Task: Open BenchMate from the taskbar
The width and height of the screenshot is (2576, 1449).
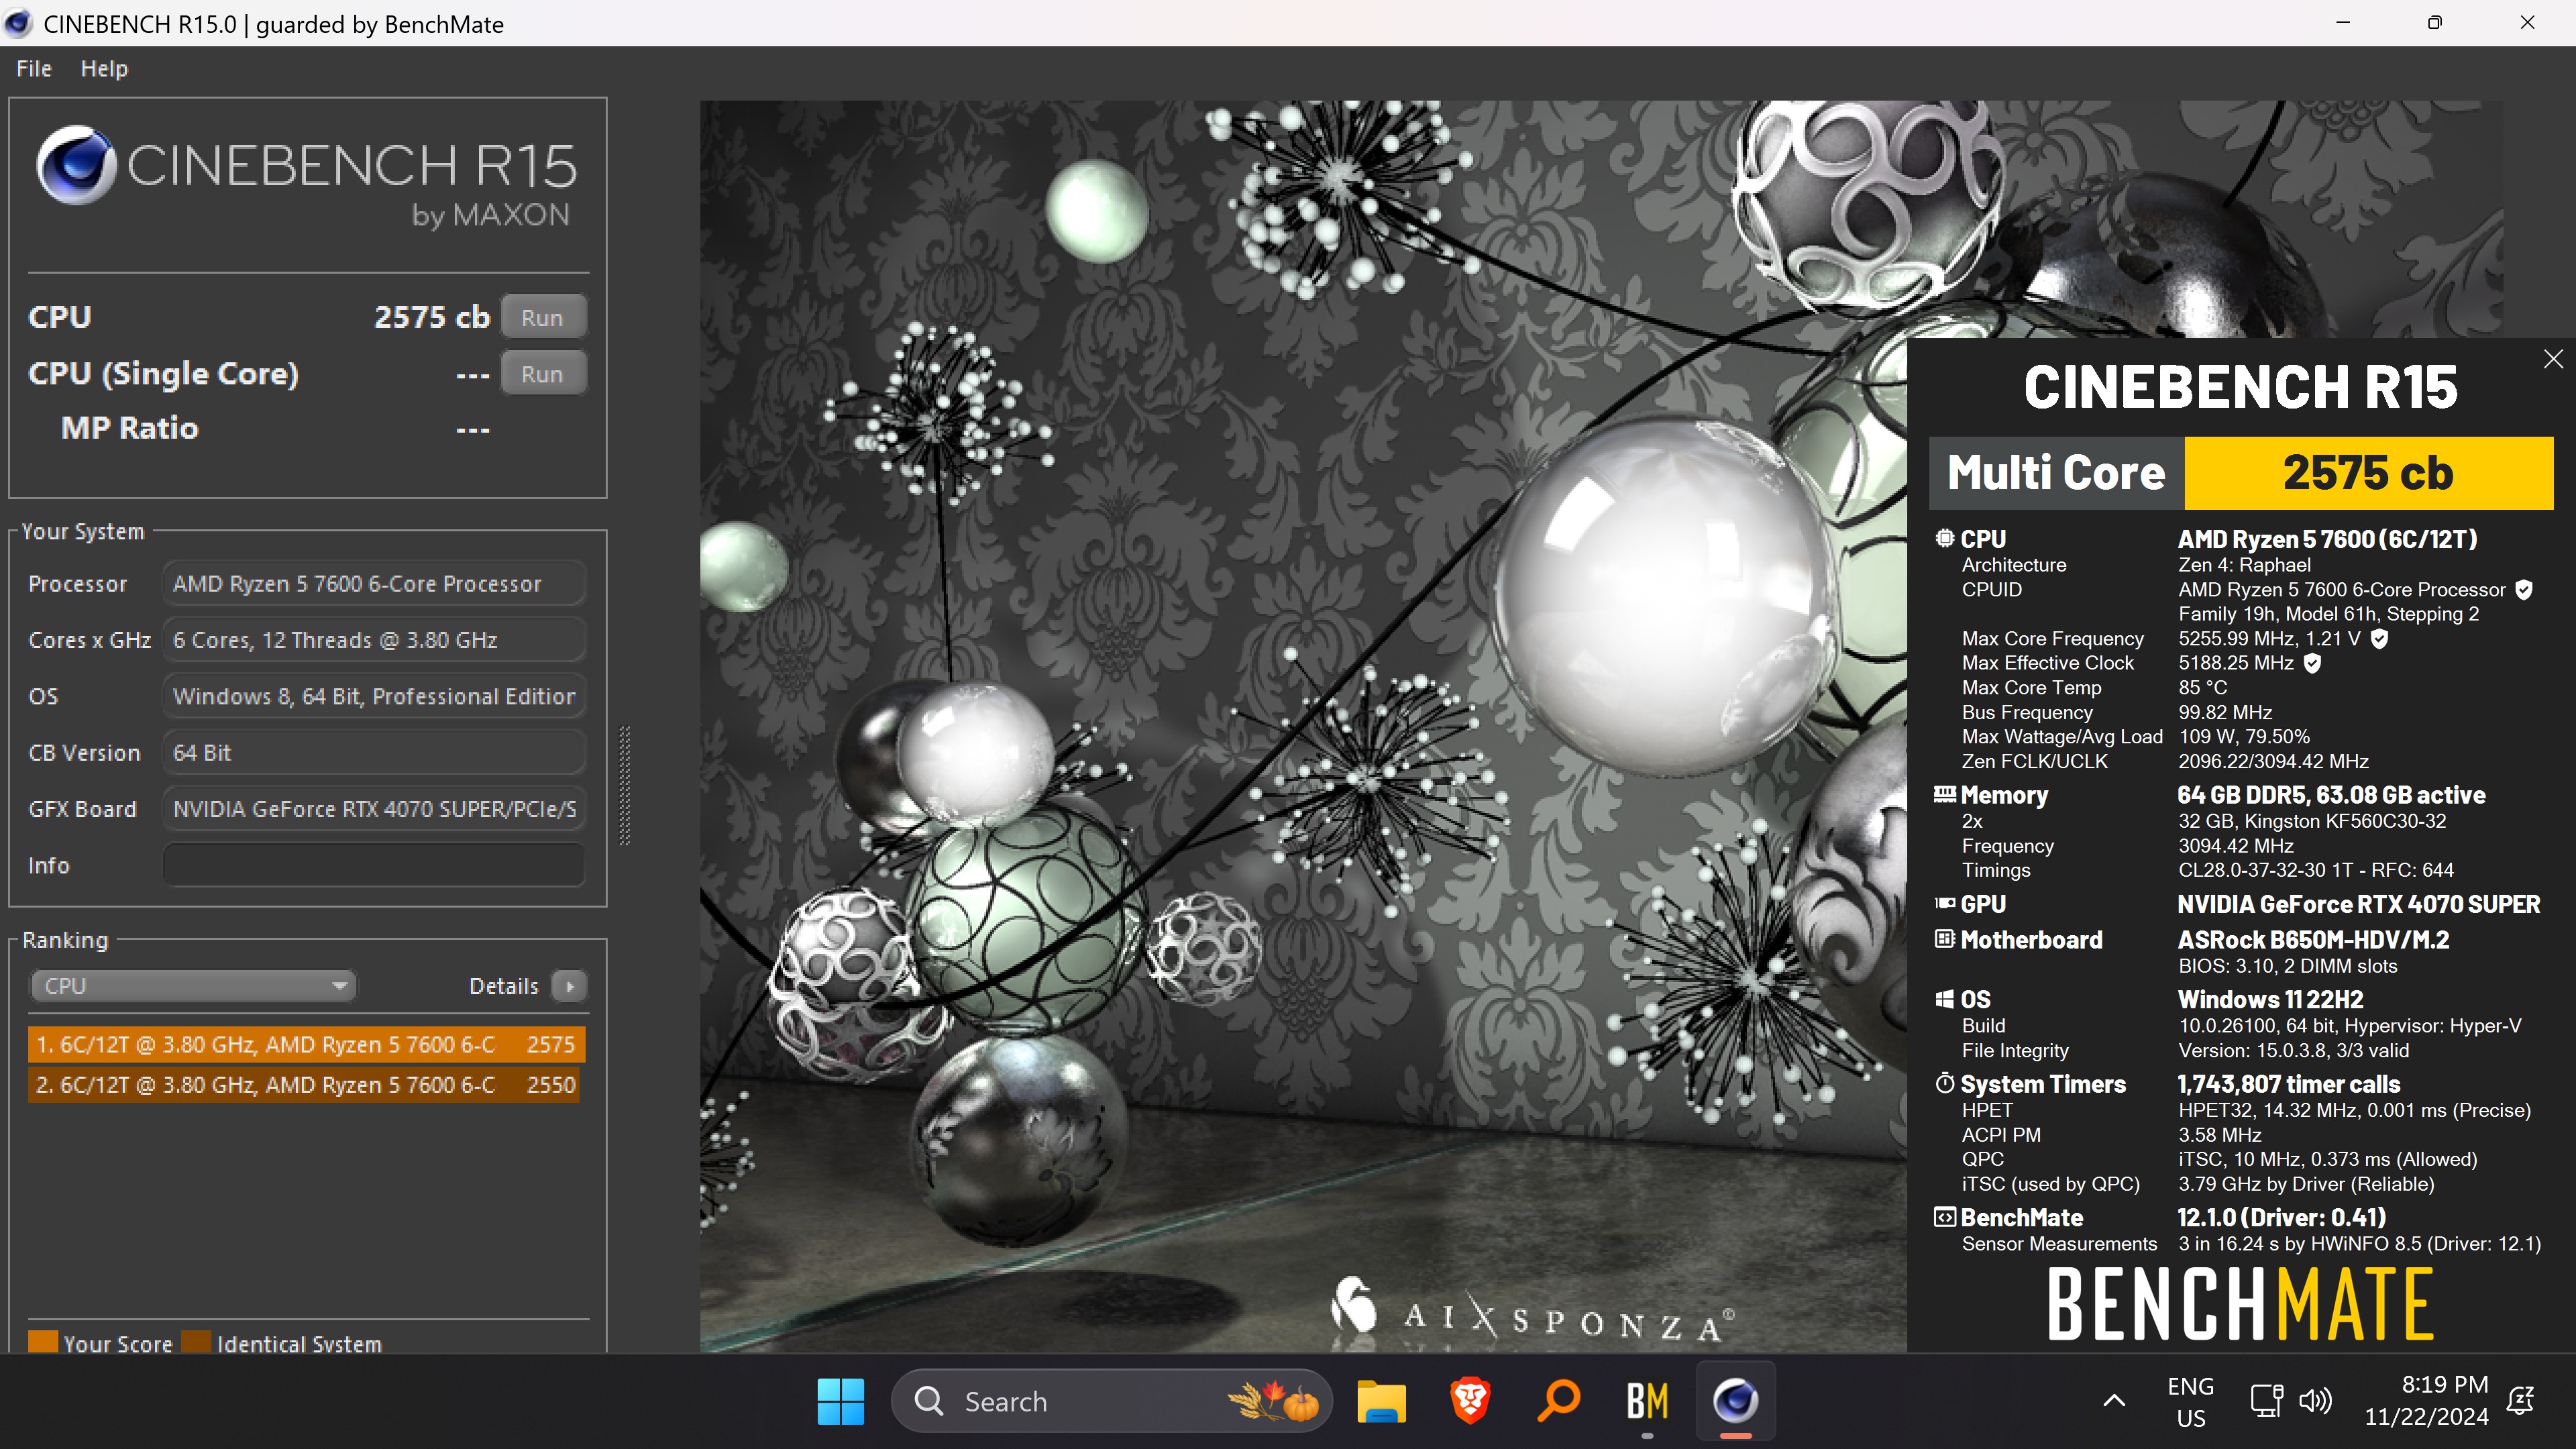Action: tap(1647, 1402)
